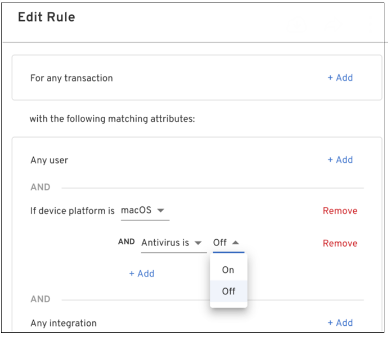The width and height of the screenshot is (390, 337).
Task: Collapse the Off value dropdown
Action: click(x=226, y=243)
